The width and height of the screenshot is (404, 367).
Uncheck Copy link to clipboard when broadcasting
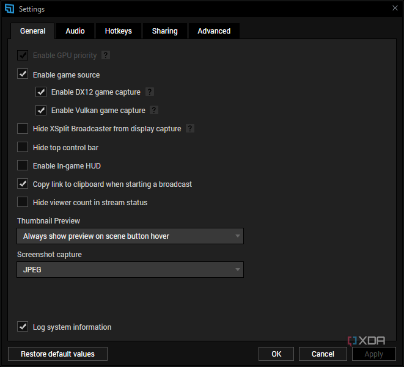(23, 184)
